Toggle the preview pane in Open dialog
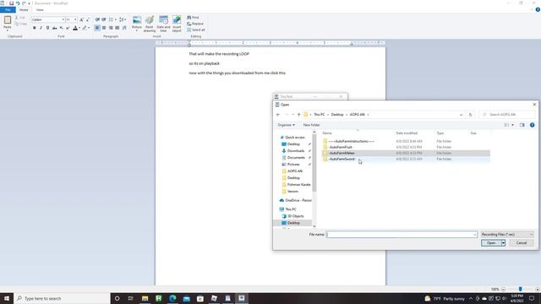Screen dimensions: 541x304 coord(522,125)
